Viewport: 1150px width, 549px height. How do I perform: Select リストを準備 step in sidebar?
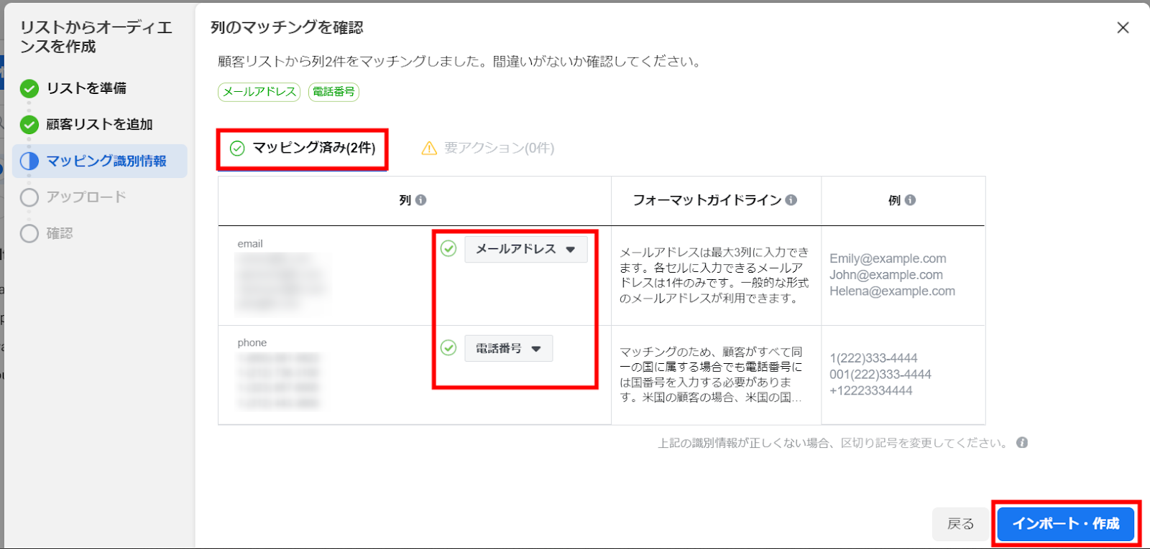click(x=86, y=88)
